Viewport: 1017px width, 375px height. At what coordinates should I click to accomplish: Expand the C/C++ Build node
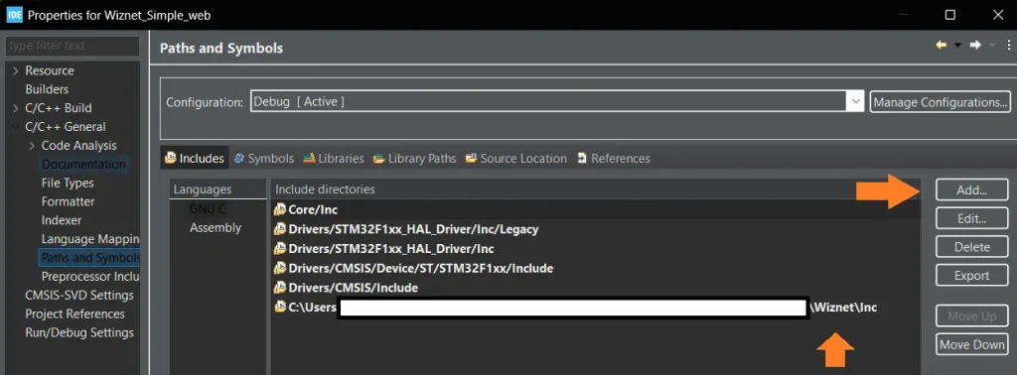click(x=16, y=108)
